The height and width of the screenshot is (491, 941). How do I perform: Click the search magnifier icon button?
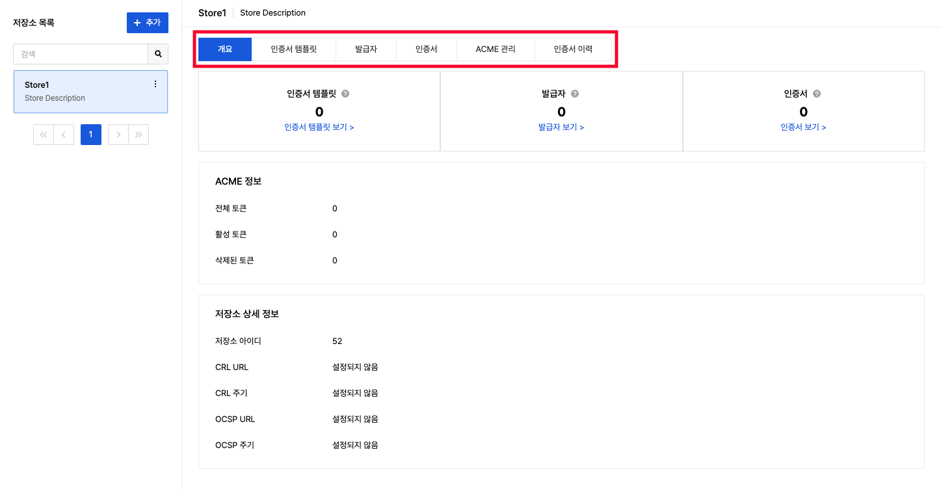(158, 54)
